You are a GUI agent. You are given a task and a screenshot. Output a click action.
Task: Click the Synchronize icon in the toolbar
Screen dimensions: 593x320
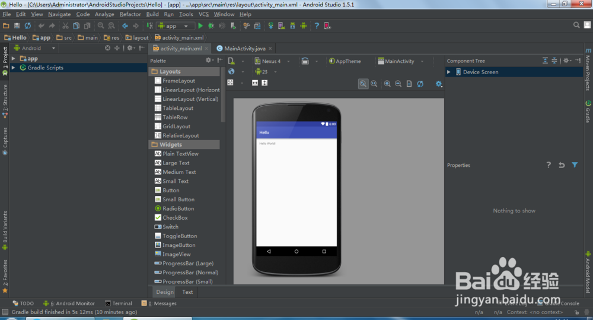(28, 26)
